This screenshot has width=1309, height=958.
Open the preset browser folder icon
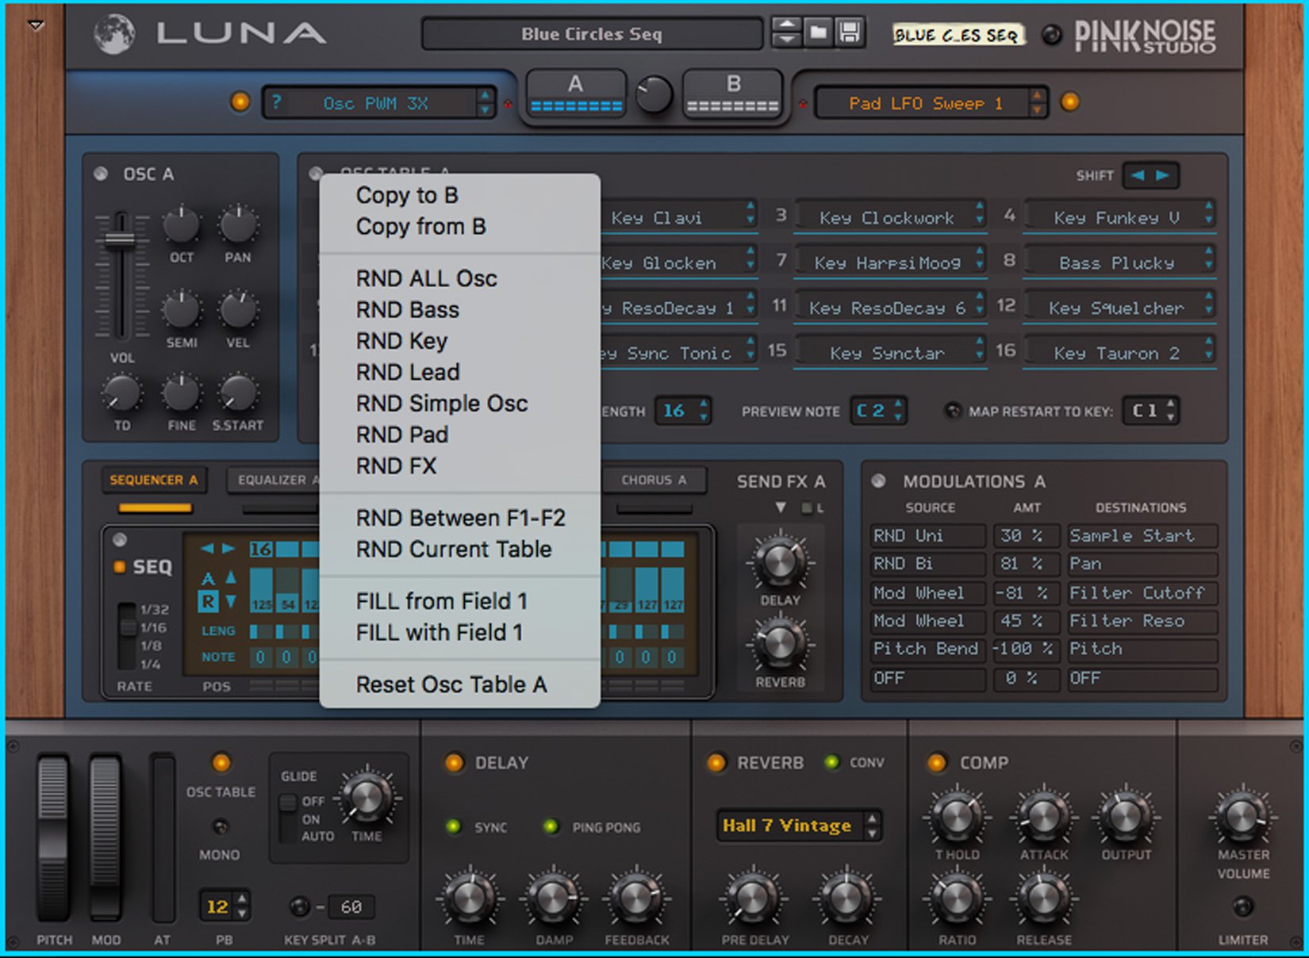coord(819,33)
